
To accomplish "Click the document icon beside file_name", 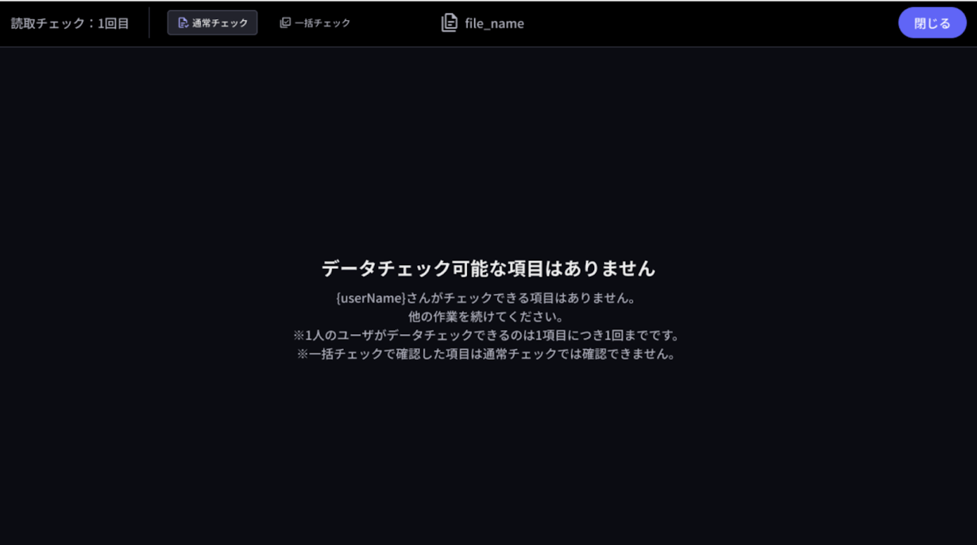I will 449,23.
